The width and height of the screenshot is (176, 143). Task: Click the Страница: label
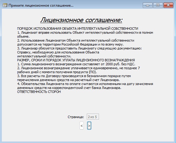point(76,117)
